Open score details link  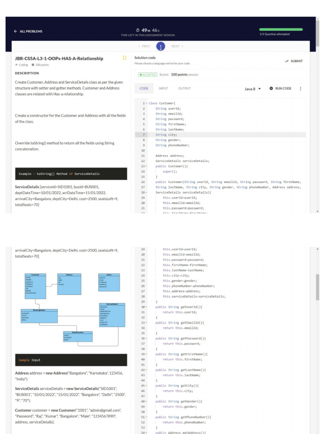pos(193,75)
